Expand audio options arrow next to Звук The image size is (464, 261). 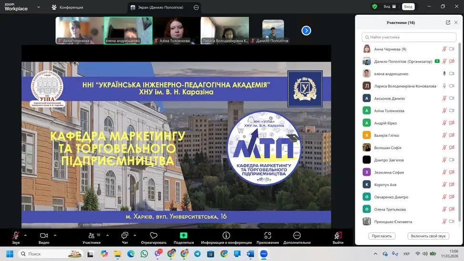coord(25,235)
